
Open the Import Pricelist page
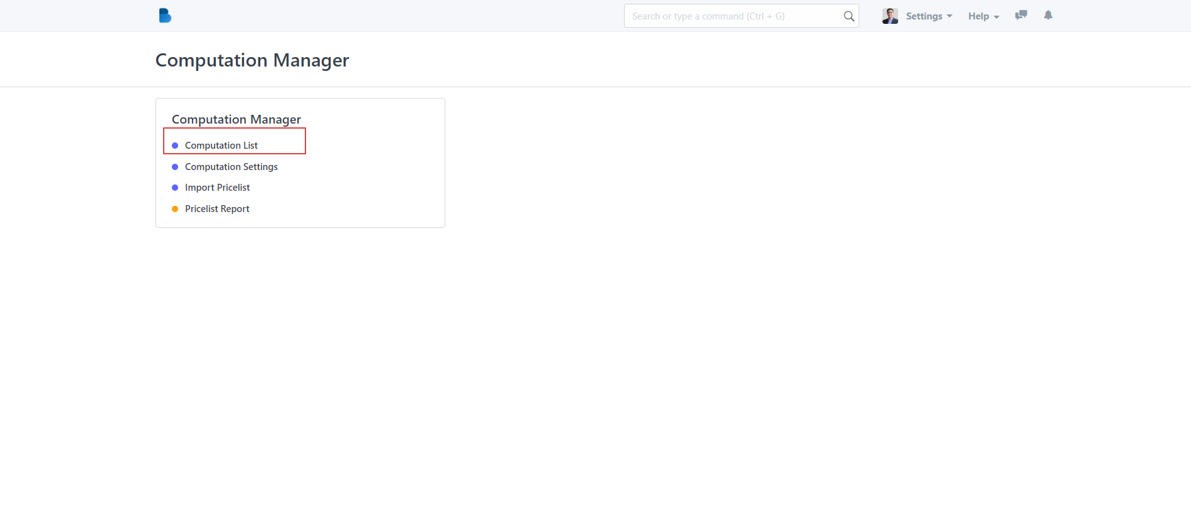point(217,188)
